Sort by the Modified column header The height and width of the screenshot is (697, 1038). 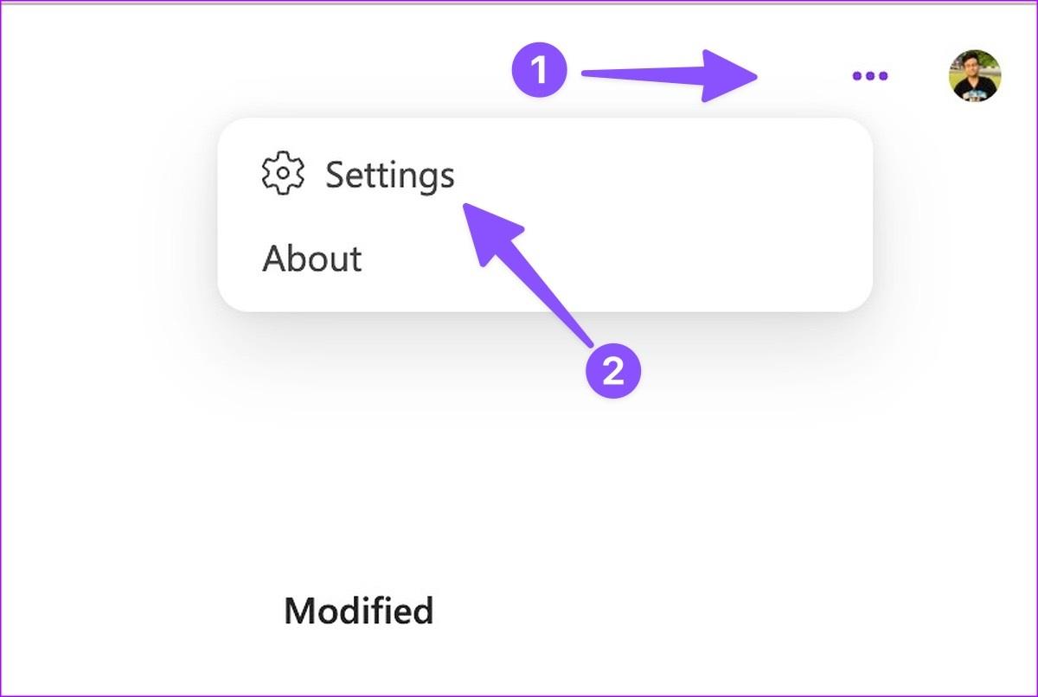click(358, 611)
